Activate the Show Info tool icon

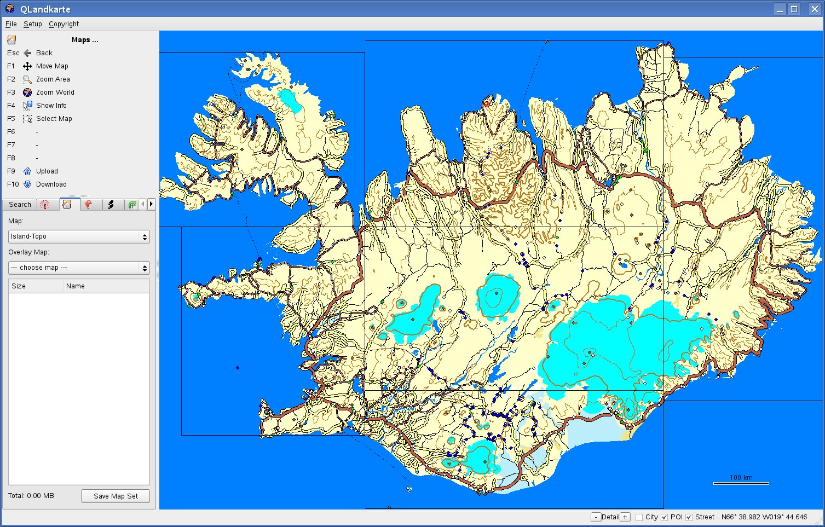pyautogui.click(x=27, y=106)
